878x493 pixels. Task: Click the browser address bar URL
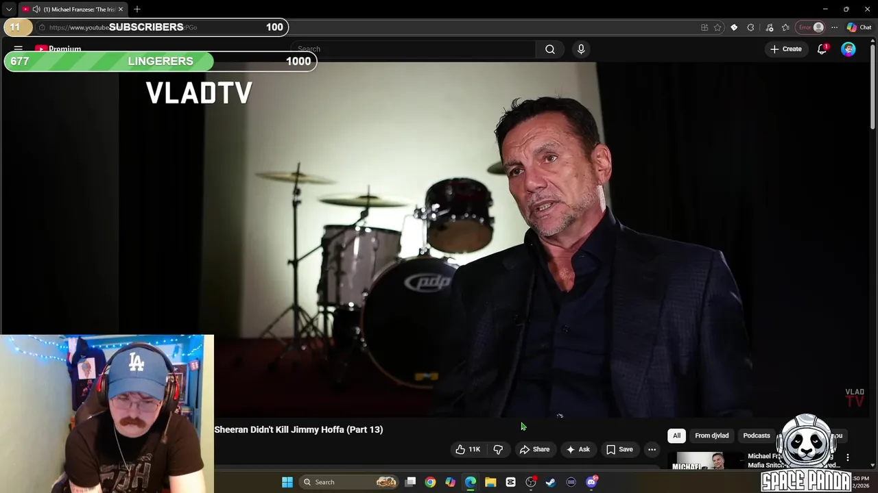[x=123, y=27]
